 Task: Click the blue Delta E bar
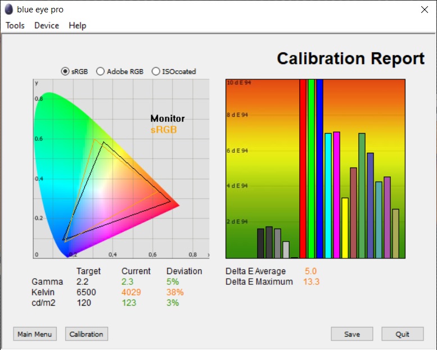tap(319, 169)
